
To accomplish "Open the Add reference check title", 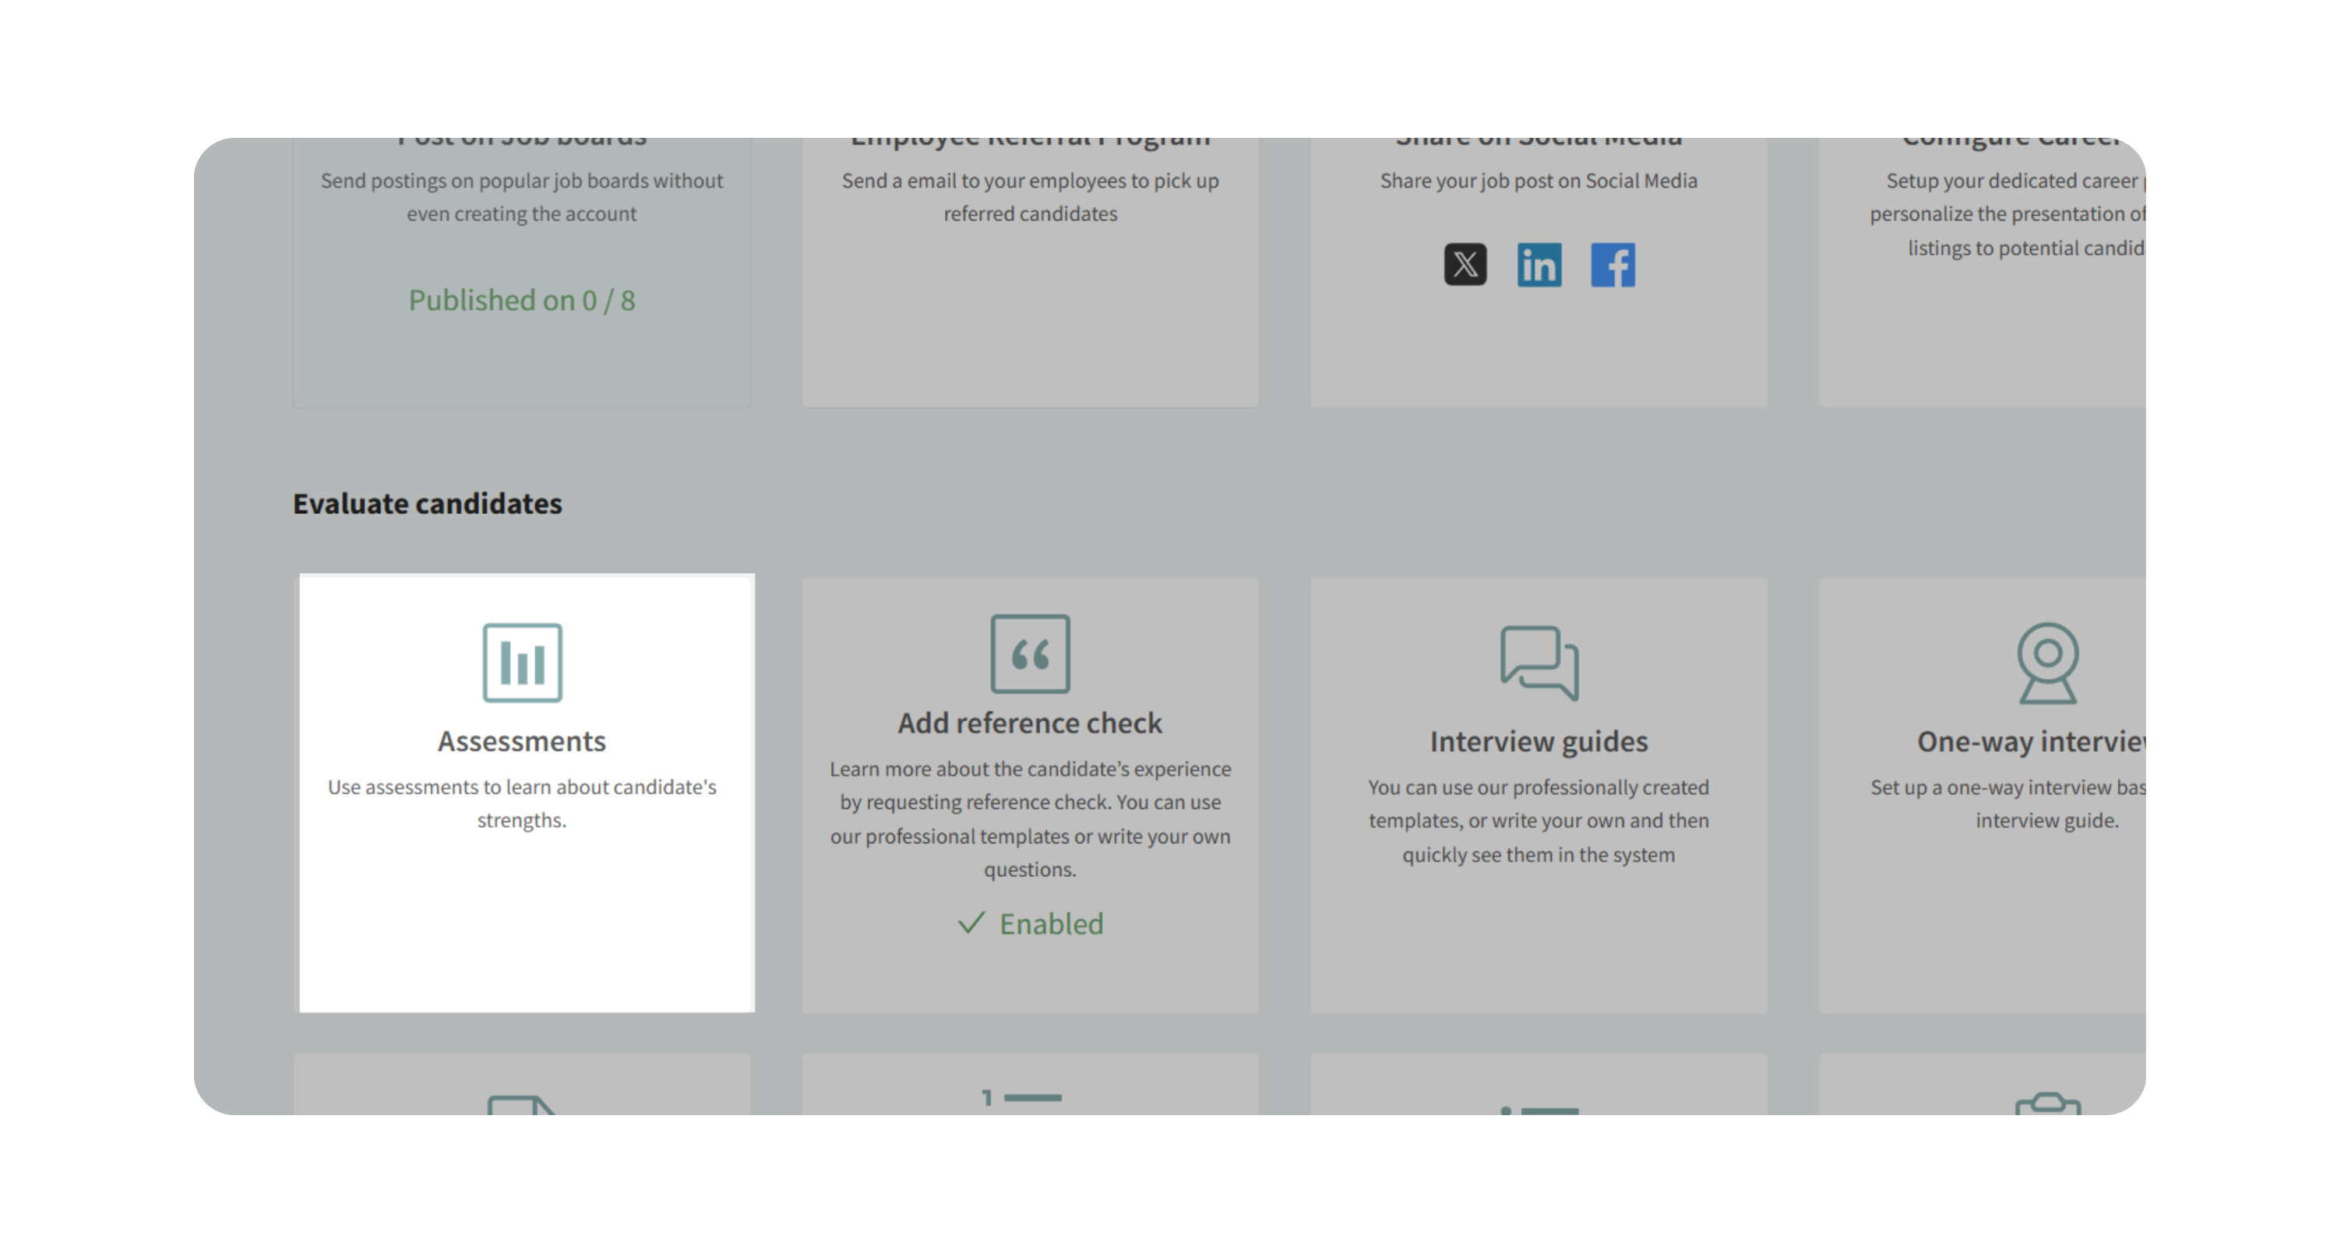I will (x=1030, y=723).
